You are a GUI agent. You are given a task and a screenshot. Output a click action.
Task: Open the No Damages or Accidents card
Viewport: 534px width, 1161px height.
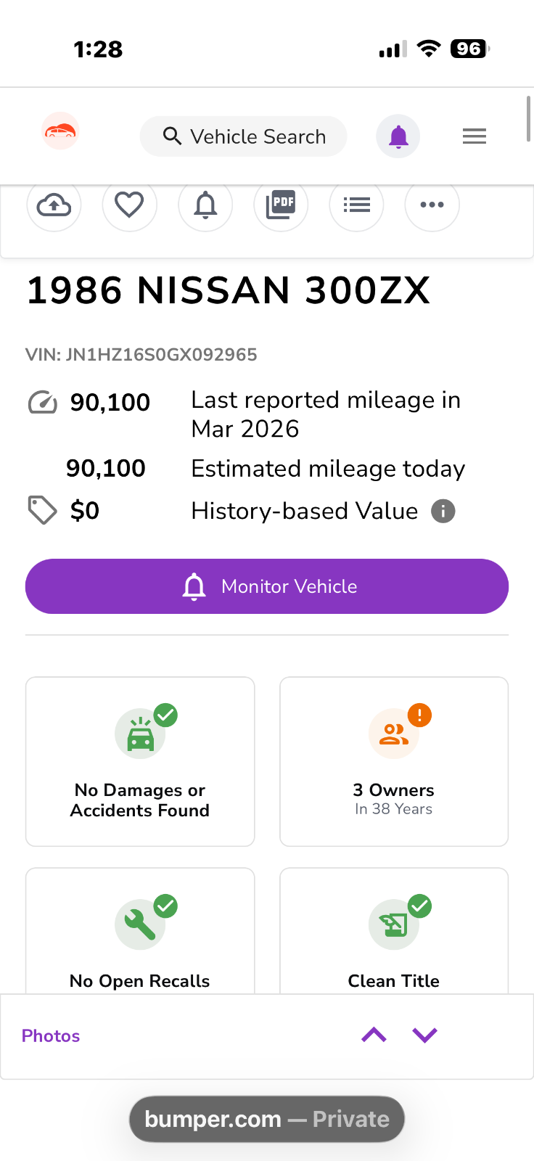click(140, 761)
